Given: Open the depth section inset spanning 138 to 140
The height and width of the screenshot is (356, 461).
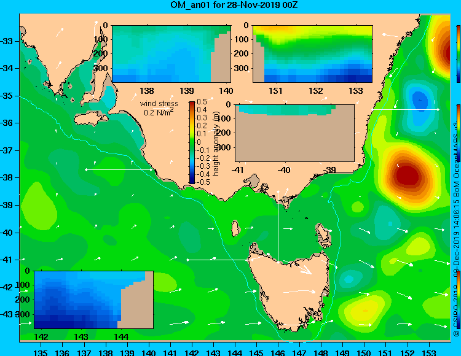Looking at the screenshot, I should tap(171, 54).
